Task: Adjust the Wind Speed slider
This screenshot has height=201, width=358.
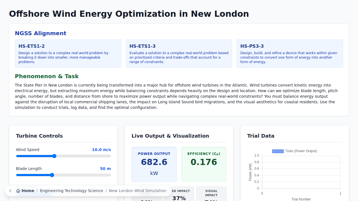Action: 54,156
